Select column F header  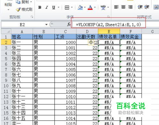pyautogui.click(x=131, y=31)
